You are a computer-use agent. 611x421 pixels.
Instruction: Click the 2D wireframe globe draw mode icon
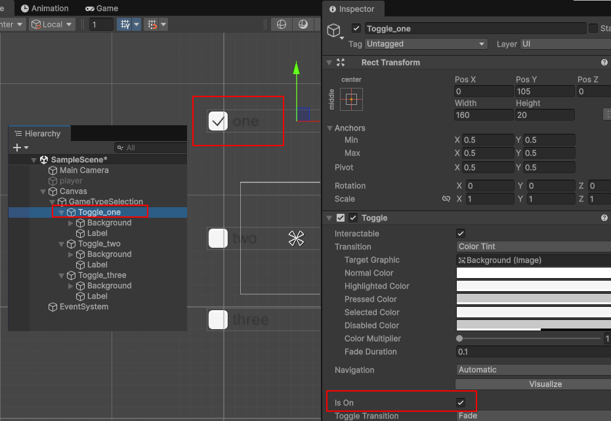[x=282, y=24]
